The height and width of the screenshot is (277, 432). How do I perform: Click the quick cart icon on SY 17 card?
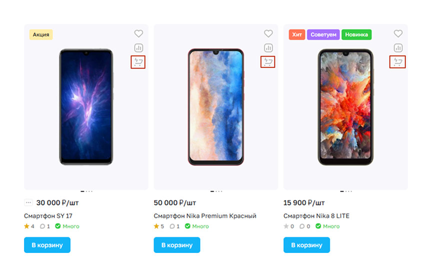click(138, 62)
